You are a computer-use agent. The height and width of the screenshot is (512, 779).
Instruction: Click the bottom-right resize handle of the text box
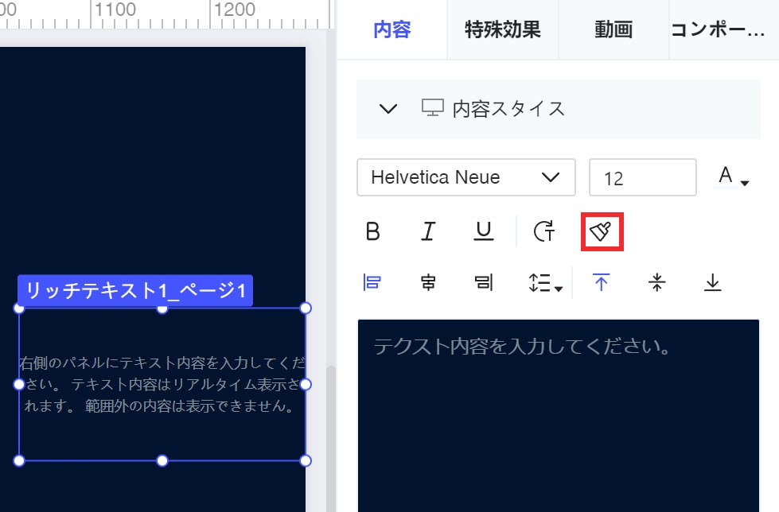pos(306,461)
